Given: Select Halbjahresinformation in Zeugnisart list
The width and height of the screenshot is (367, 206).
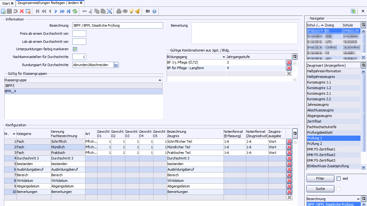Looking at the screenshot, I should [333, 71].
